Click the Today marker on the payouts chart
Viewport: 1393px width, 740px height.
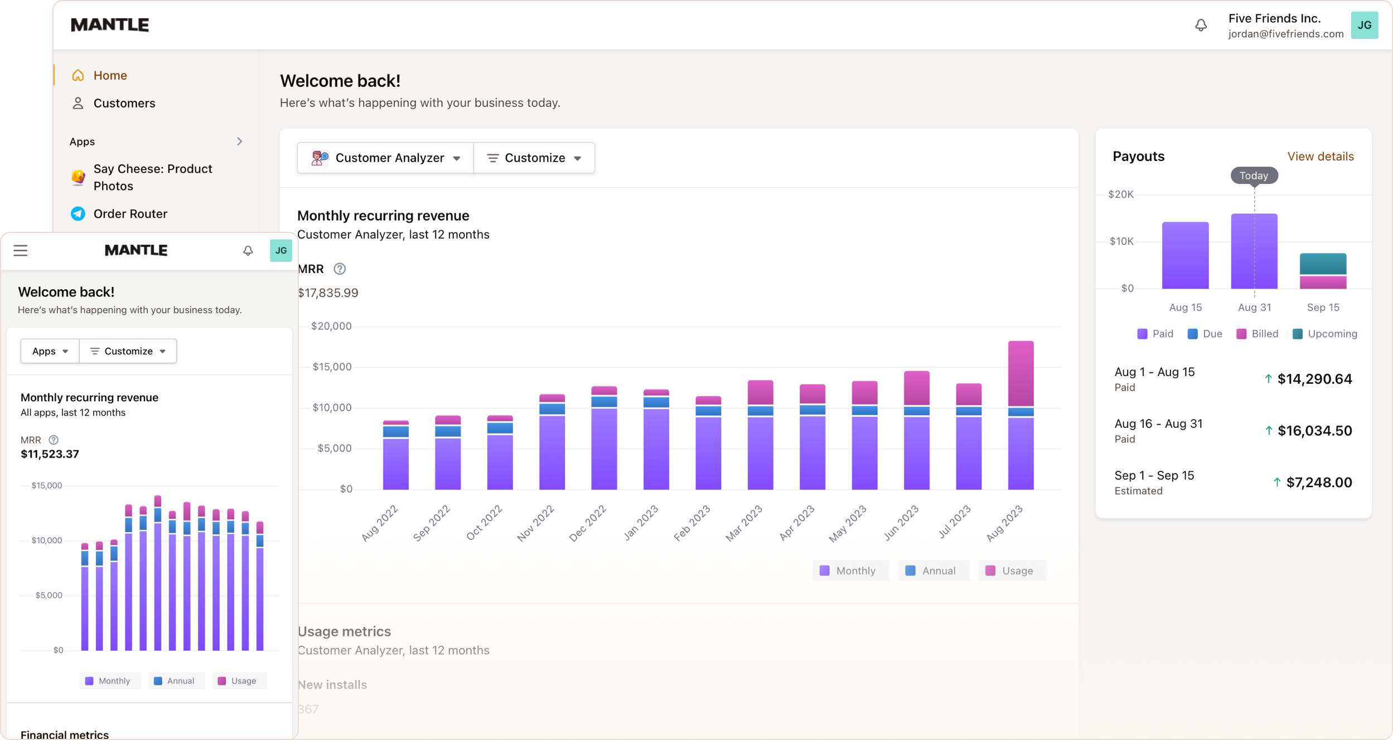(x=1254, y=176)
